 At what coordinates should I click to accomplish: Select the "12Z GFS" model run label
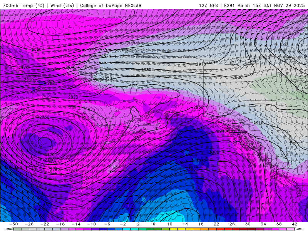click(x=208, y=6)
